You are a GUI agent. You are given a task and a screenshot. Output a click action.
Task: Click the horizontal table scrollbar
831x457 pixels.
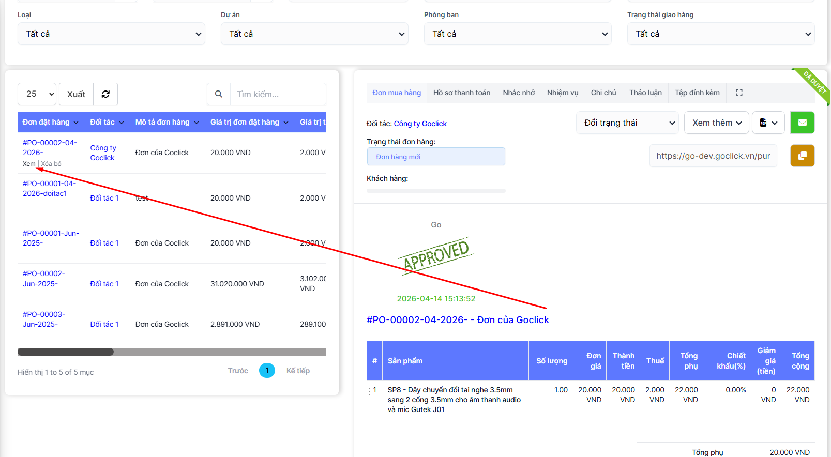pyautogui.click(x=66, y=352)
